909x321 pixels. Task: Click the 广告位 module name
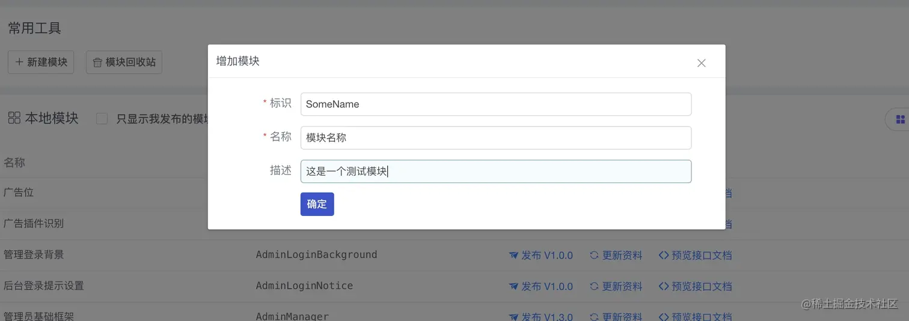coord(19,193)
